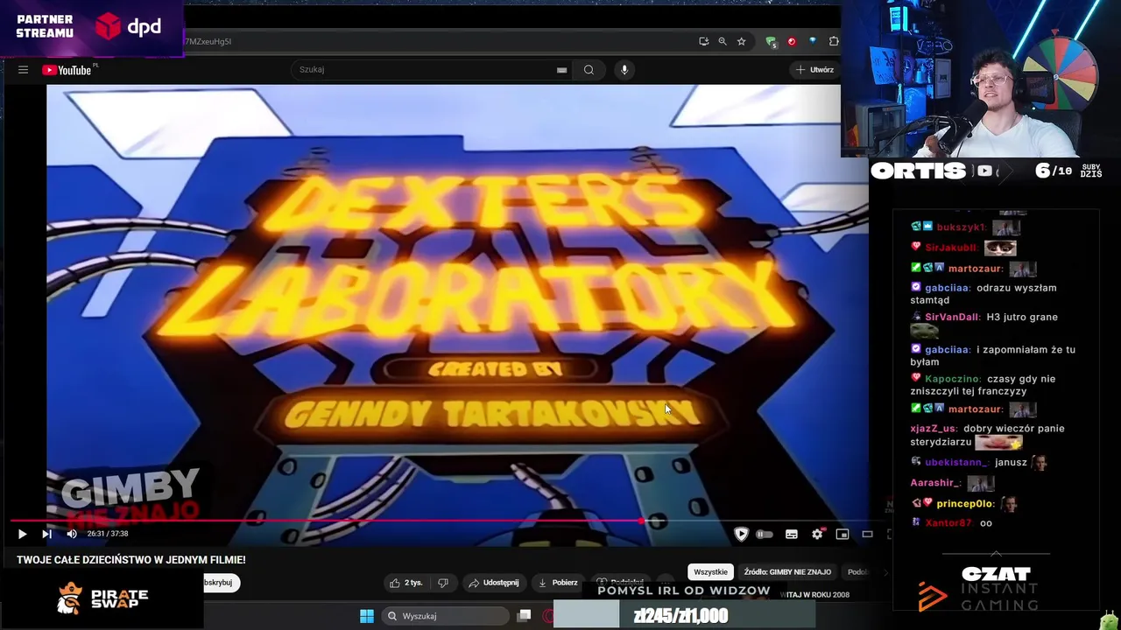Click the Pirate Swap sponsor logo

(102, 598)
